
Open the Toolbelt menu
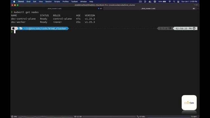point(74,2)
